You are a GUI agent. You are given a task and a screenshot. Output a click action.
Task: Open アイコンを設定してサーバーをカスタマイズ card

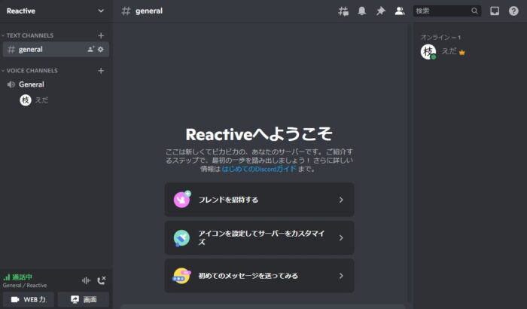(259, 237)
